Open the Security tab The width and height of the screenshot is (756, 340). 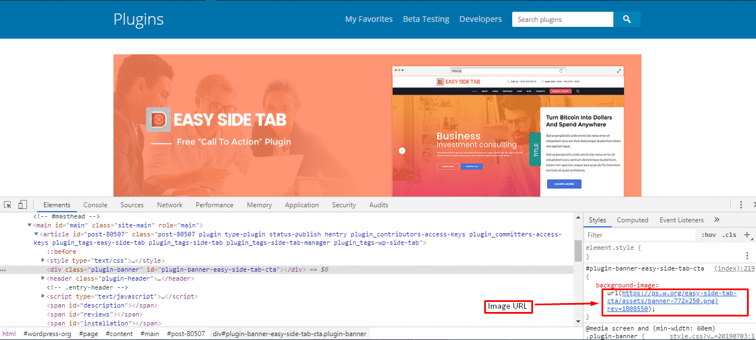[x=344, y=205]
